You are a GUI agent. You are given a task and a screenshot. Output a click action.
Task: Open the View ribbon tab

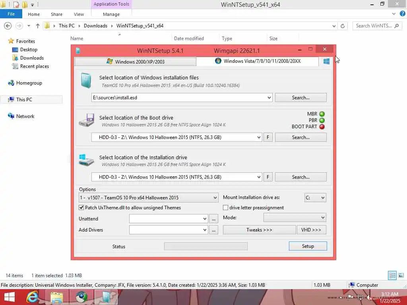pos(79,14)
